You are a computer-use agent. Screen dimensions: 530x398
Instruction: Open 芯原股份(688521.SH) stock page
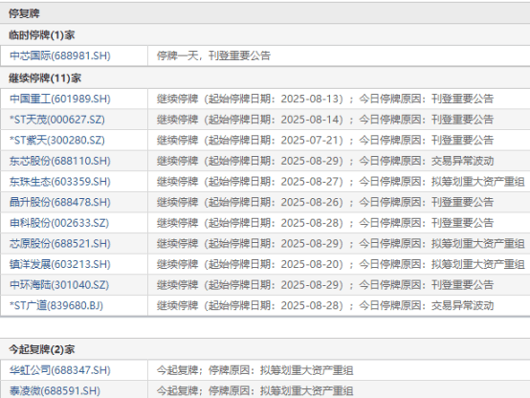(x=60, y=243)
